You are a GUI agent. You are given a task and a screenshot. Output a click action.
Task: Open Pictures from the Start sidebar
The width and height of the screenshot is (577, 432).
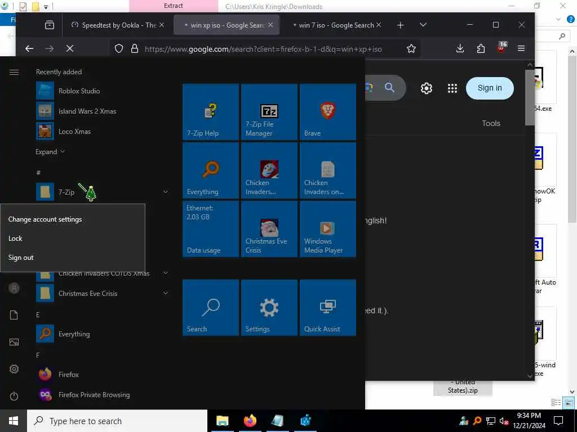[x=14, y=342]
